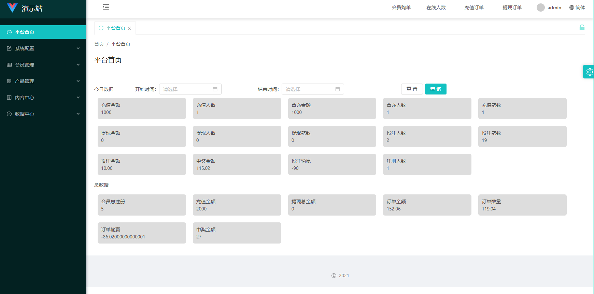
Task: Expand 数据中心 using its chevron arrow
Action: pos(78,114)
